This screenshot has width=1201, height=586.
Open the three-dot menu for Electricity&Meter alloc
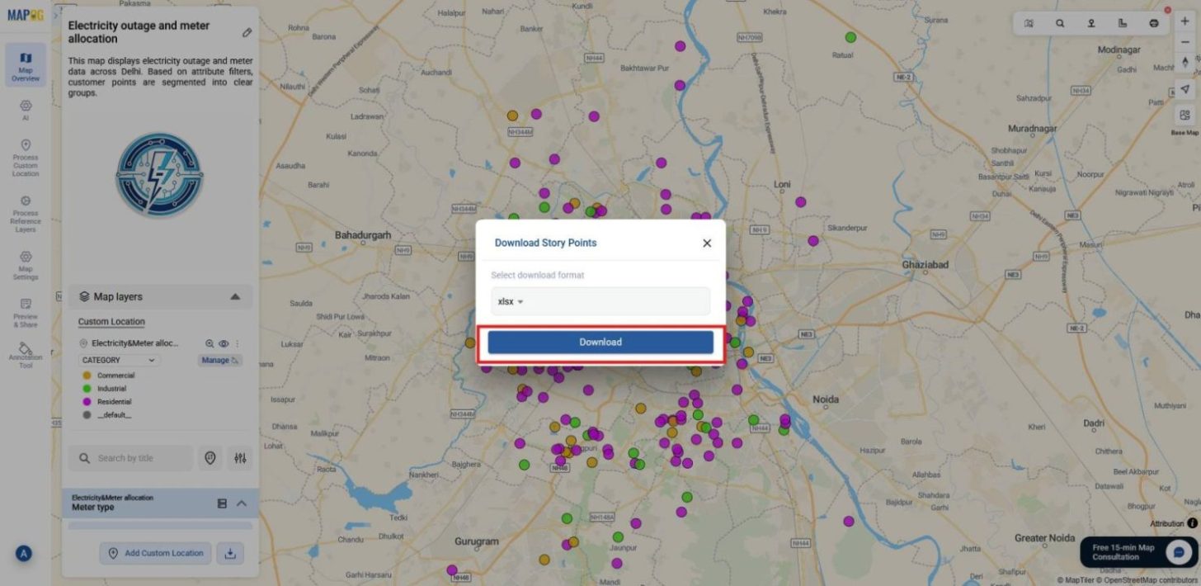pyautogui.click(x=238, y=343)
